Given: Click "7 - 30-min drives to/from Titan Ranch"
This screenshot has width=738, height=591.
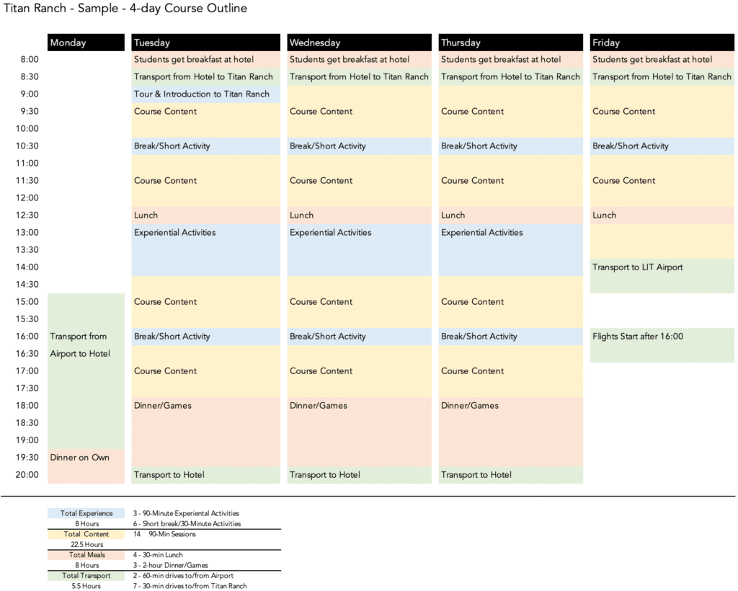Looking at the screenshot, I should click(x=190, y=586).
